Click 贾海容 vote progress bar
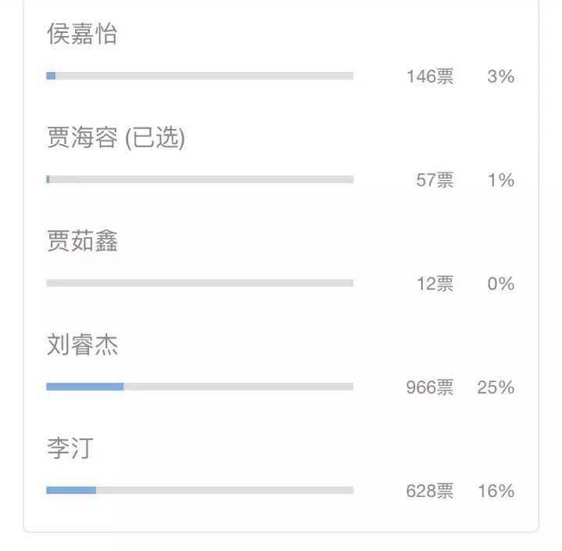The image size is (562, 551). (200, 179)
